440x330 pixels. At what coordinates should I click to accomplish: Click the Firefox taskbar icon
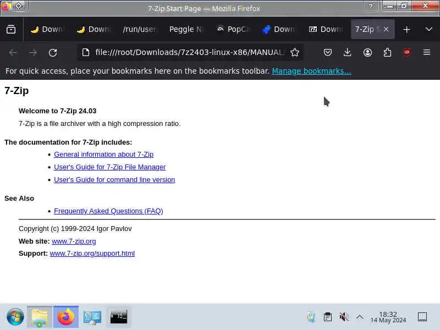click(x=66, y=317)
